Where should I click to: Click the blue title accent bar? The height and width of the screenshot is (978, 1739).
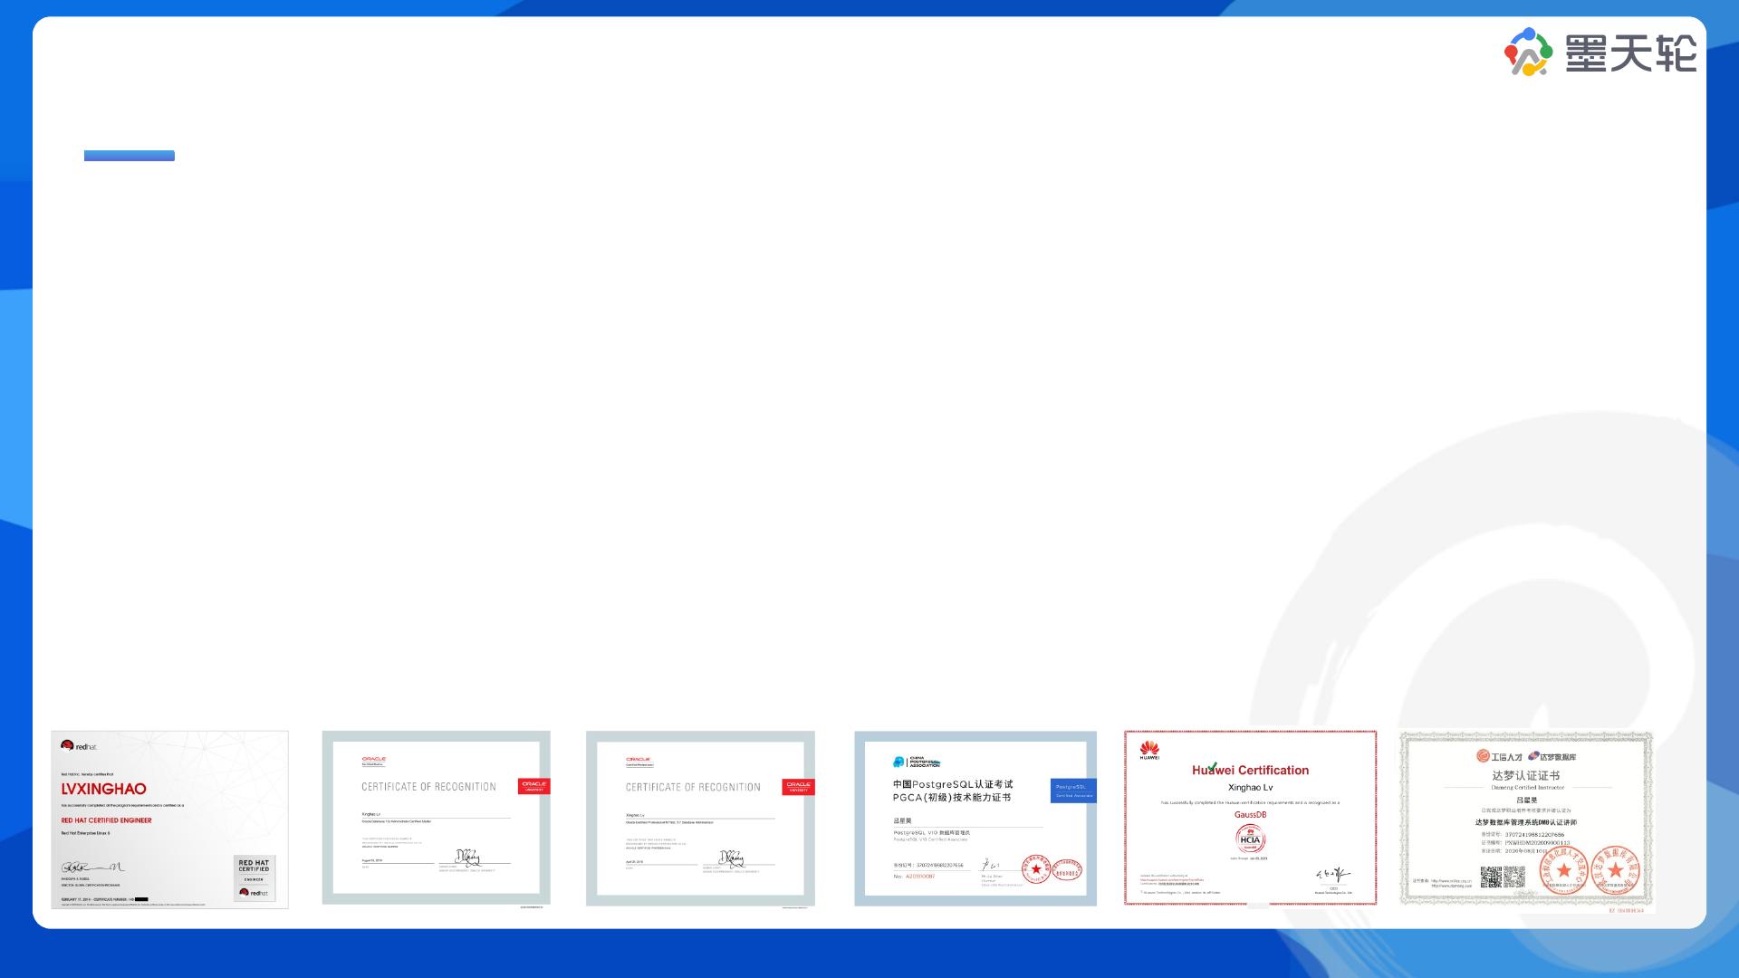pos(130,156)
